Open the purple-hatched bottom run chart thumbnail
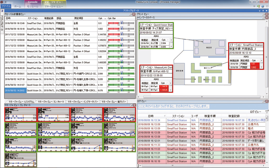The image size is (269, 168). pyautogui.click(x=20, y=160)
